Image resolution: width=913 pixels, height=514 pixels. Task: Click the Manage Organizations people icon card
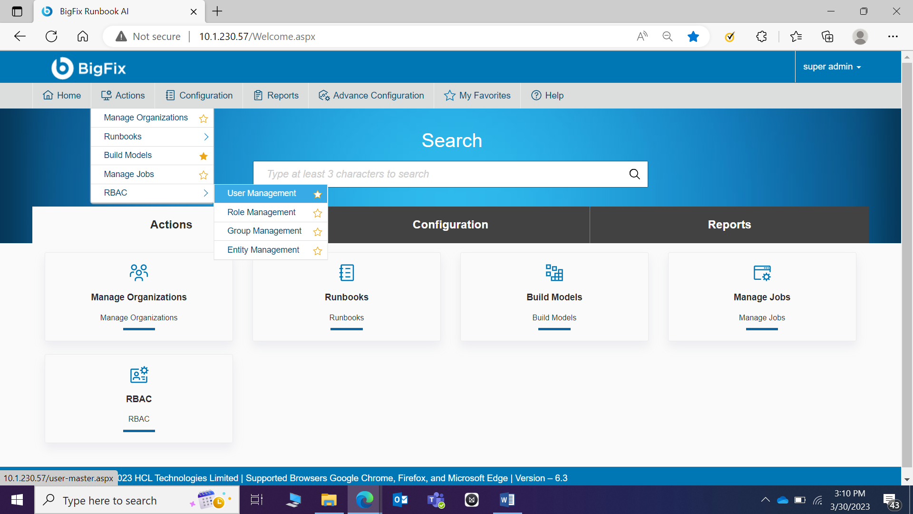pyautogui.click(x=138, y=273)
